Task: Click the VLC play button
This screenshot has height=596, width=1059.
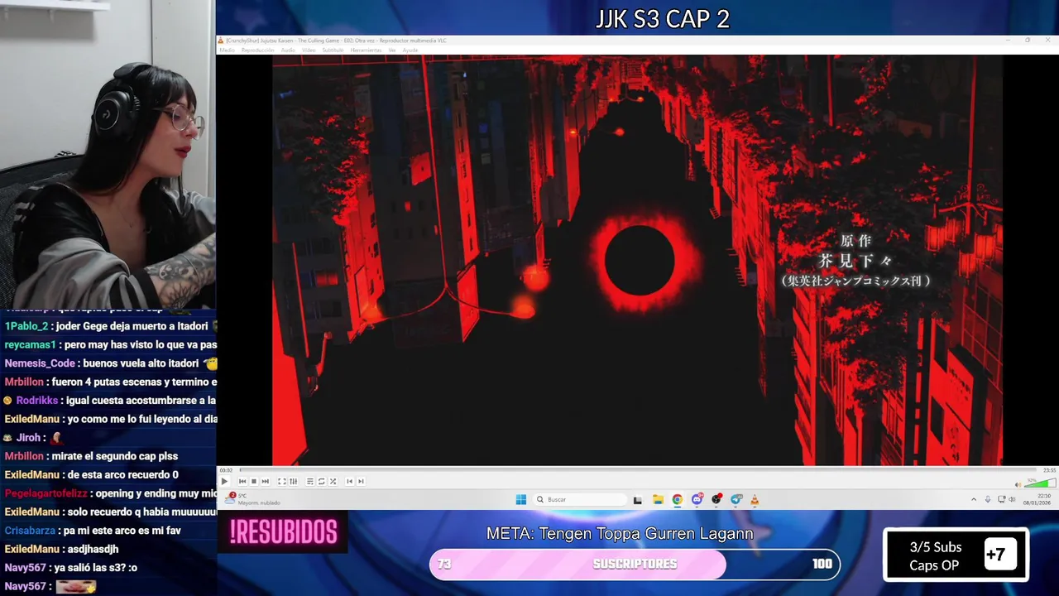Action: pos(224,481)
